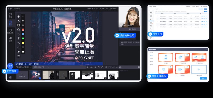Pick the black color swatch
Image resolution: width=213 pixels, height=98 pixels.
[x=23, y=47]
